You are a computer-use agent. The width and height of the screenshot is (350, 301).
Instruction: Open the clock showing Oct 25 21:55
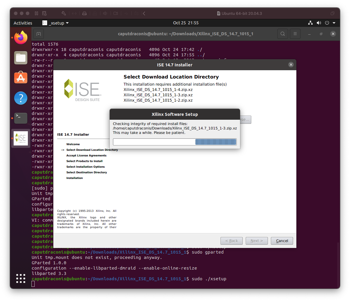point(186,23)
